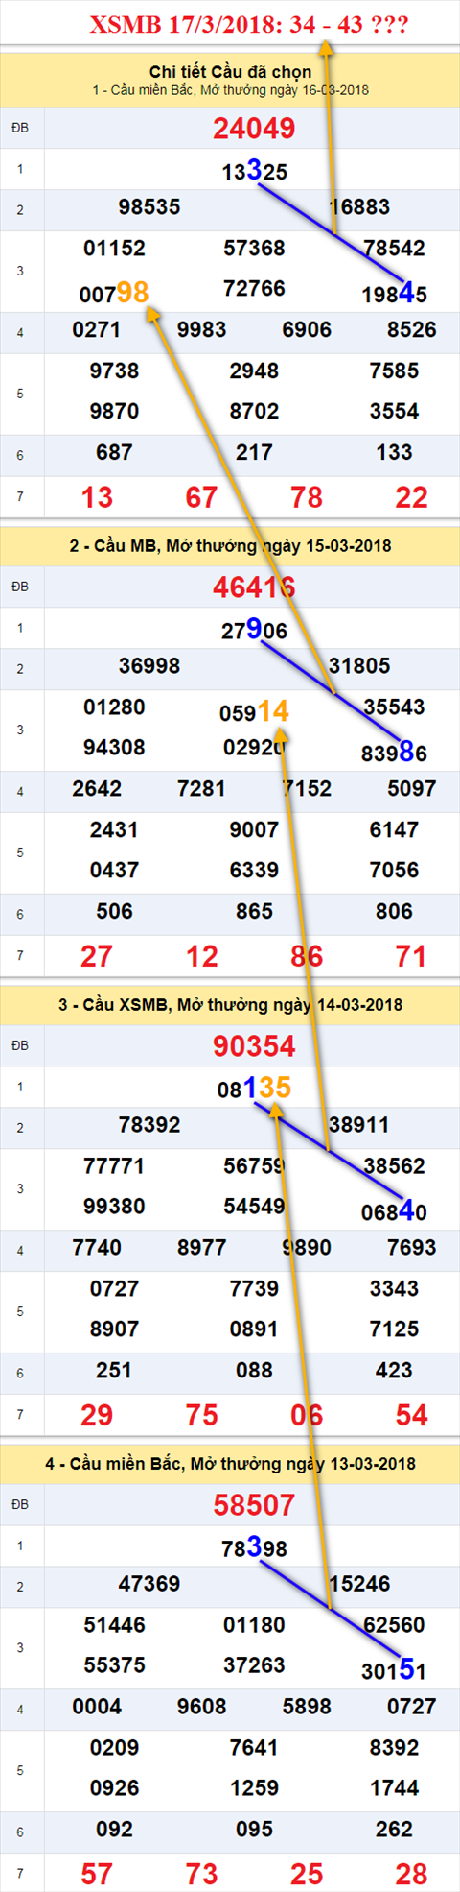Select fifth prize number 3343

click(x=394, y=1288)
